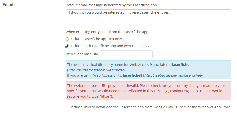Click the bold 'laserfiche' directory name
The height and width of the screenshot is (114, 237).
pyautogui.click(x=181, y=65)
